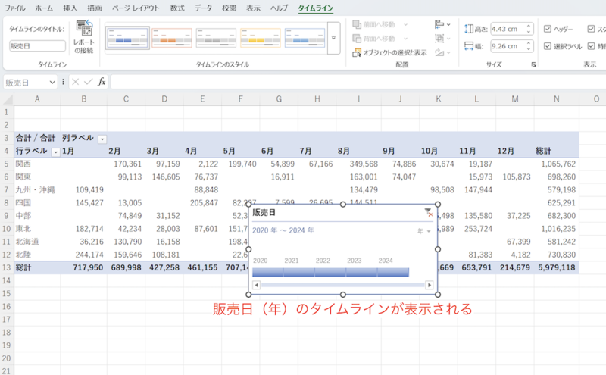Select the grand total cell 5,979,118
This screenshot has width=606, height=375.
557,267
